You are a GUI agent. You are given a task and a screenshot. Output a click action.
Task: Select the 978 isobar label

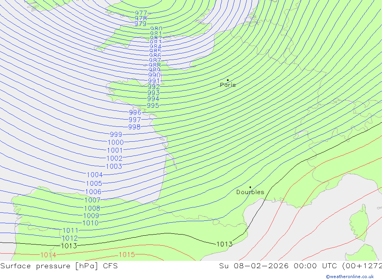141,18
